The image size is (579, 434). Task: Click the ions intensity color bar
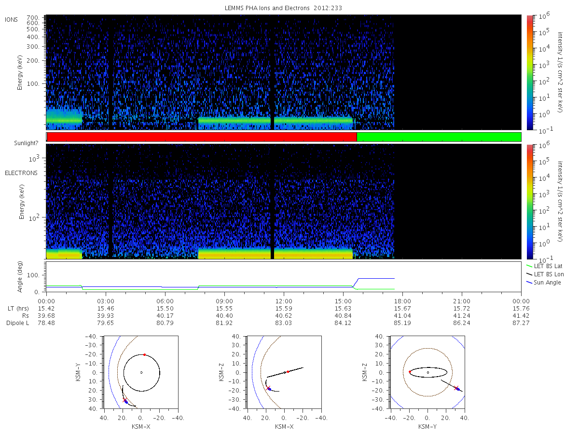[529, 72]
